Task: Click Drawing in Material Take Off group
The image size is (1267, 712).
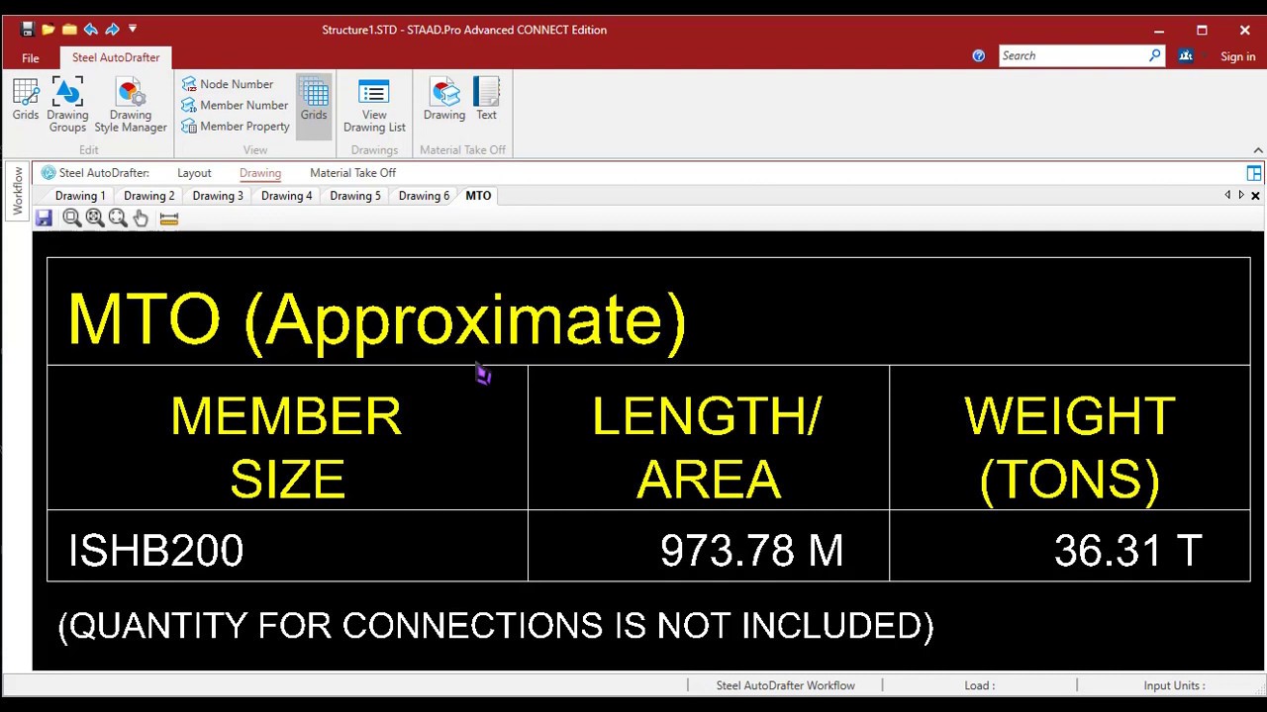Action: tap(444, 100)
